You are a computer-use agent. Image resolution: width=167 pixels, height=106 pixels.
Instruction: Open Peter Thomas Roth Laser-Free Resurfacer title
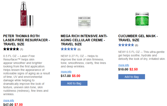[26, 40]
